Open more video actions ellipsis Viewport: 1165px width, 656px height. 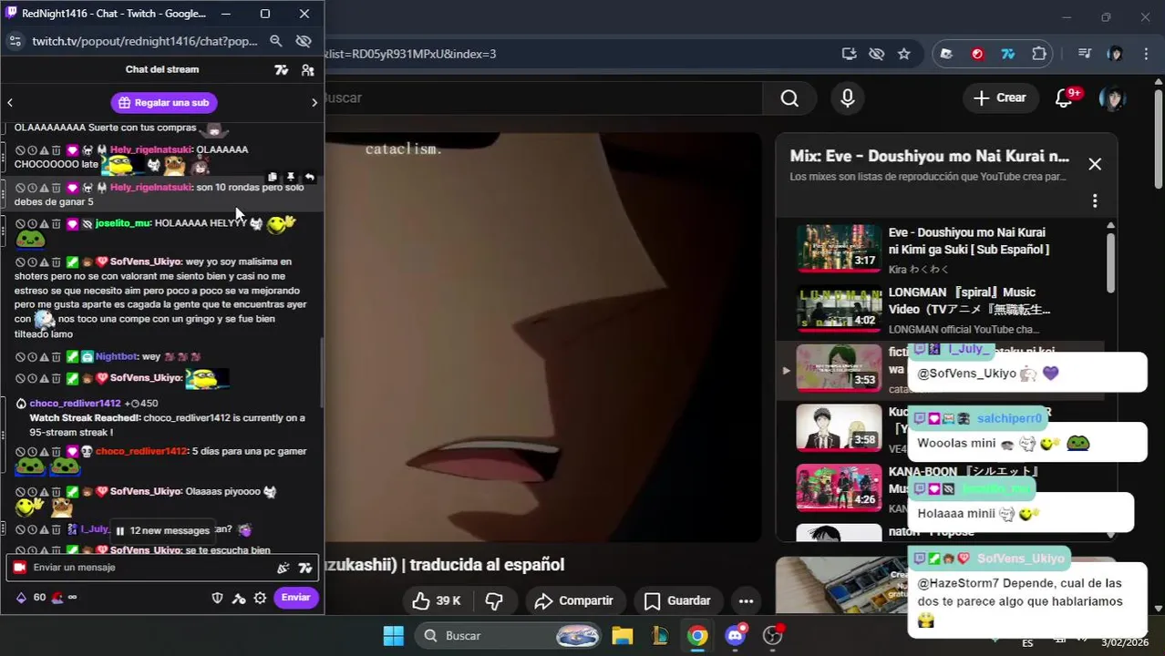746,600
